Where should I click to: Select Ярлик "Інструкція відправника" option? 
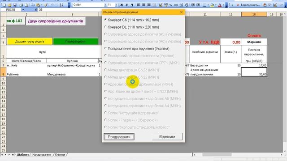pos(131,113)
